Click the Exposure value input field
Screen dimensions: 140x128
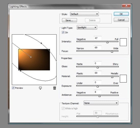(97, 82)
